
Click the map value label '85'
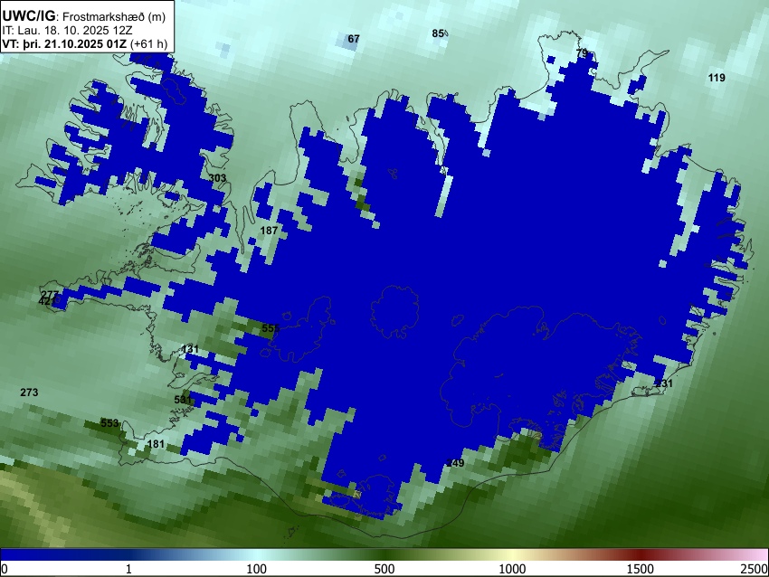(x=438, y=33)
